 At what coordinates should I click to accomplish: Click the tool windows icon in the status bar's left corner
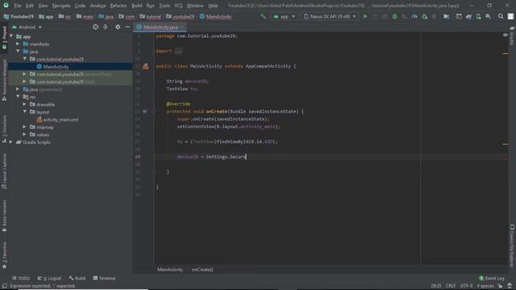(5, 286)
